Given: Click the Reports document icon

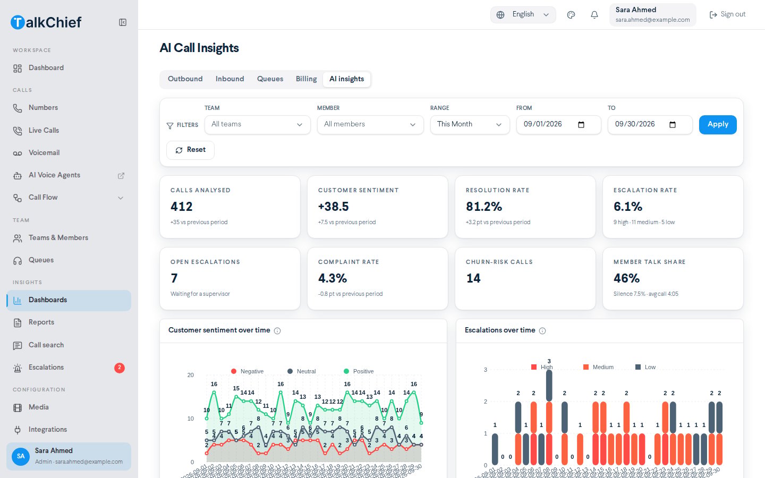Looking at the screenshot, I should (x=18, y=323).
